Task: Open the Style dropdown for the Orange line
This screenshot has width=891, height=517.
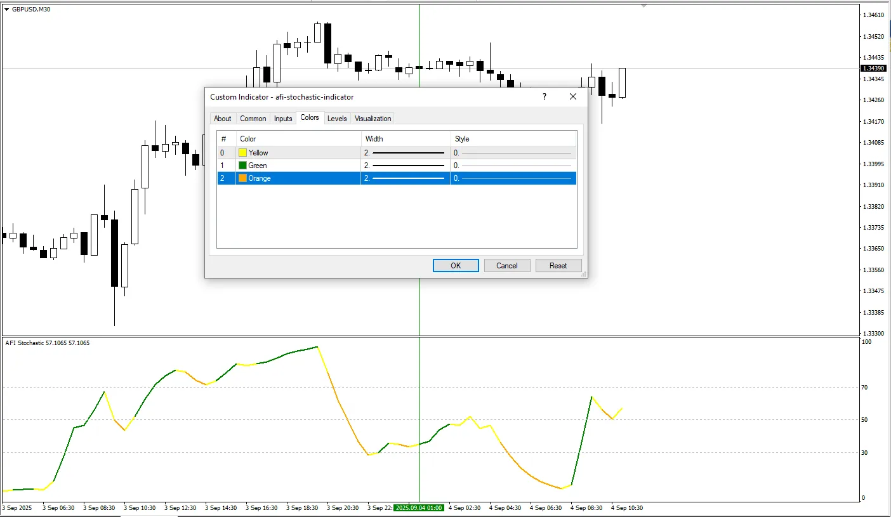Action: [x=513, y=178]
